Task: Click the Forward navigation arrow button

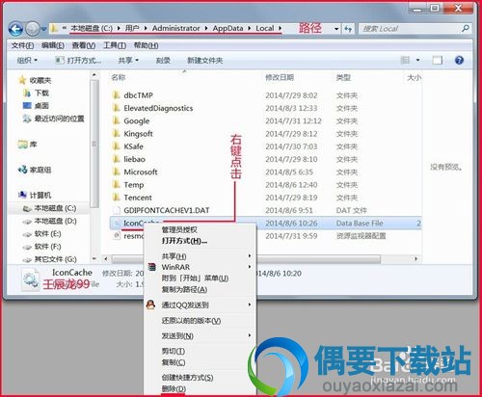Action: [x=32, y=29]
